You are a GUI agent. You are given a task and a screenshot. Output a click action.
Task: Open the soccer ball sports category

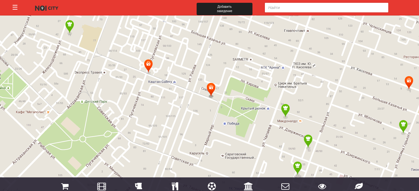212,186
